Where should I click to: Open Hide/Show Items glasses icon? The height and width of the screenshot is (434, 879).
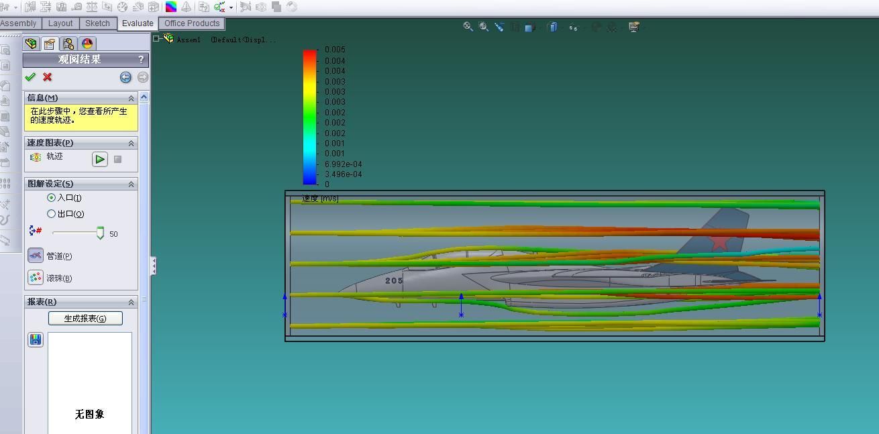574,28
